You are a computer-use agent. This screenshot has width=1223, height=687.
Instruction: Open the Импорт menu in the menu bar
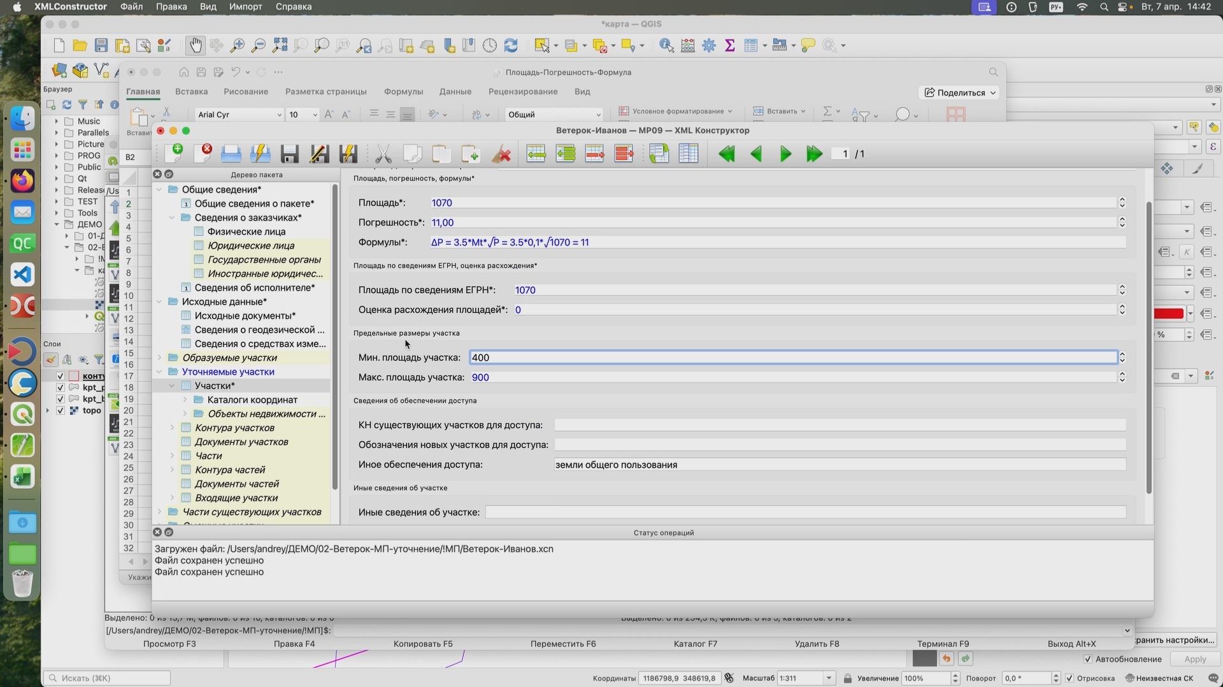click(245, 6)
